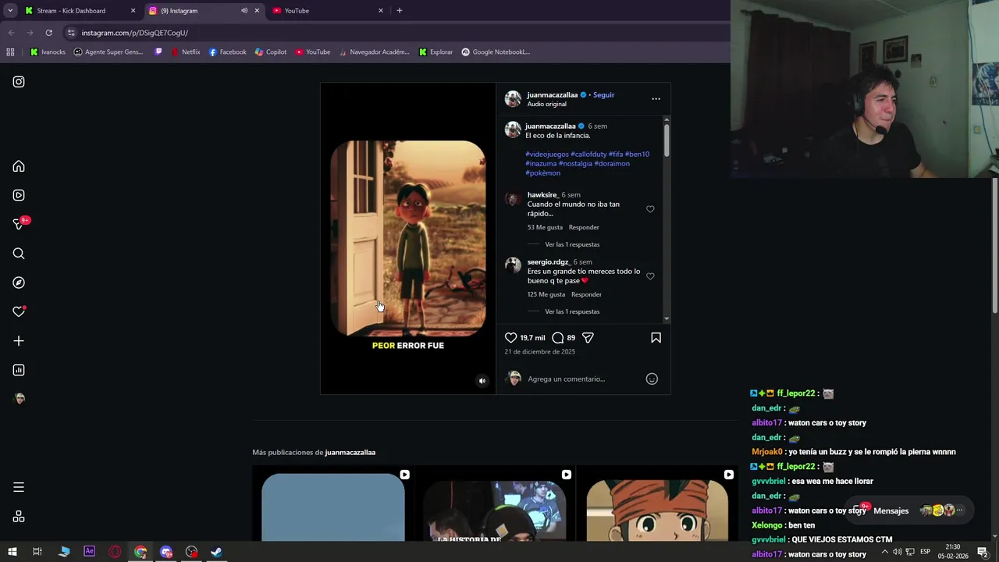
Task: Go back in browser history
Action: [x=11, y=33]
